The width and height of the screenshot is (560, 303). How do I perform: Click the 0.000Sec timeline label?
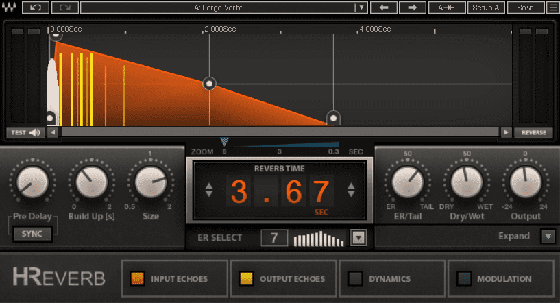pos(66,29)
